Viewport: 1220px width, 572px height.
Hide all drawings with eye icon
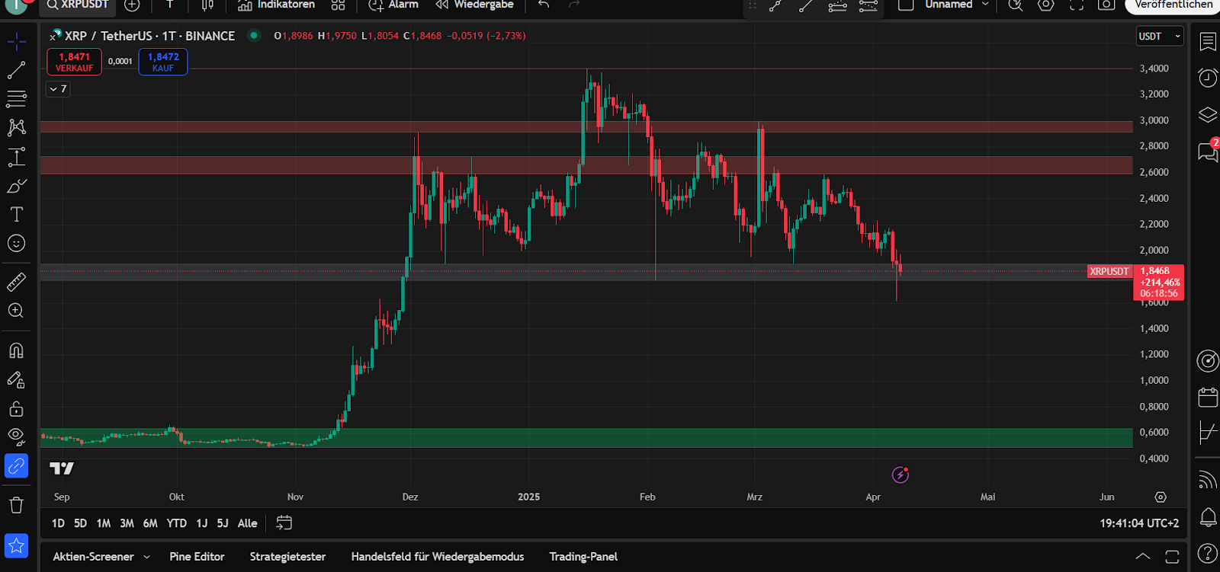point(16,436)
